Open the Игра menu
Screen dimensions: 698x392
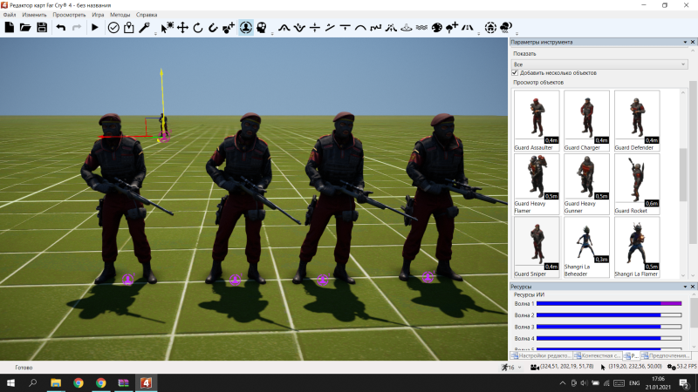[x=98, y=15]
